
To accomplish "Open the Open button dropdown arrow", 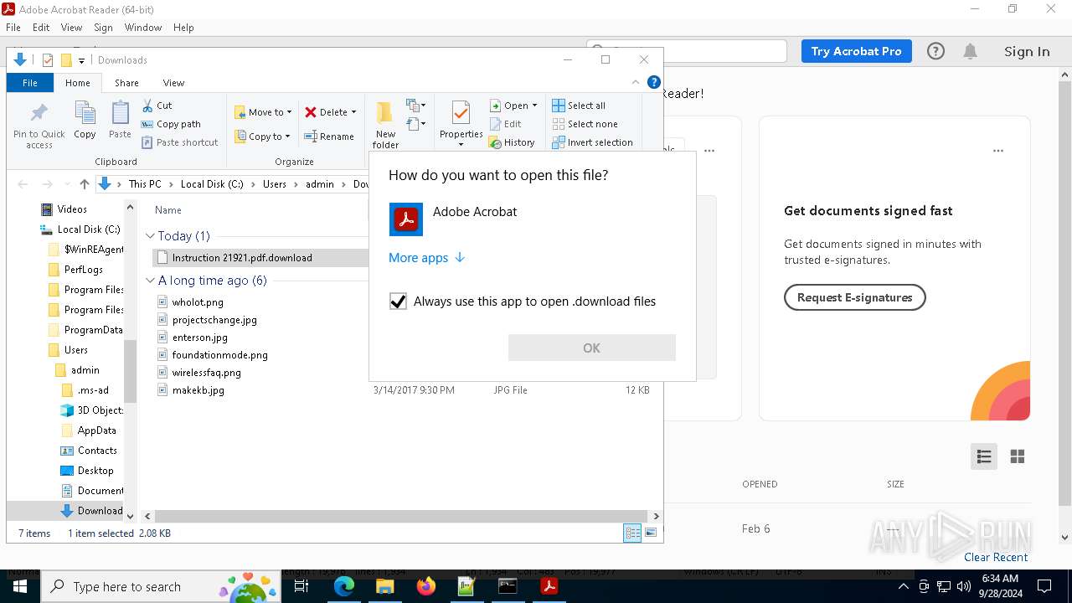I will 534,106.
